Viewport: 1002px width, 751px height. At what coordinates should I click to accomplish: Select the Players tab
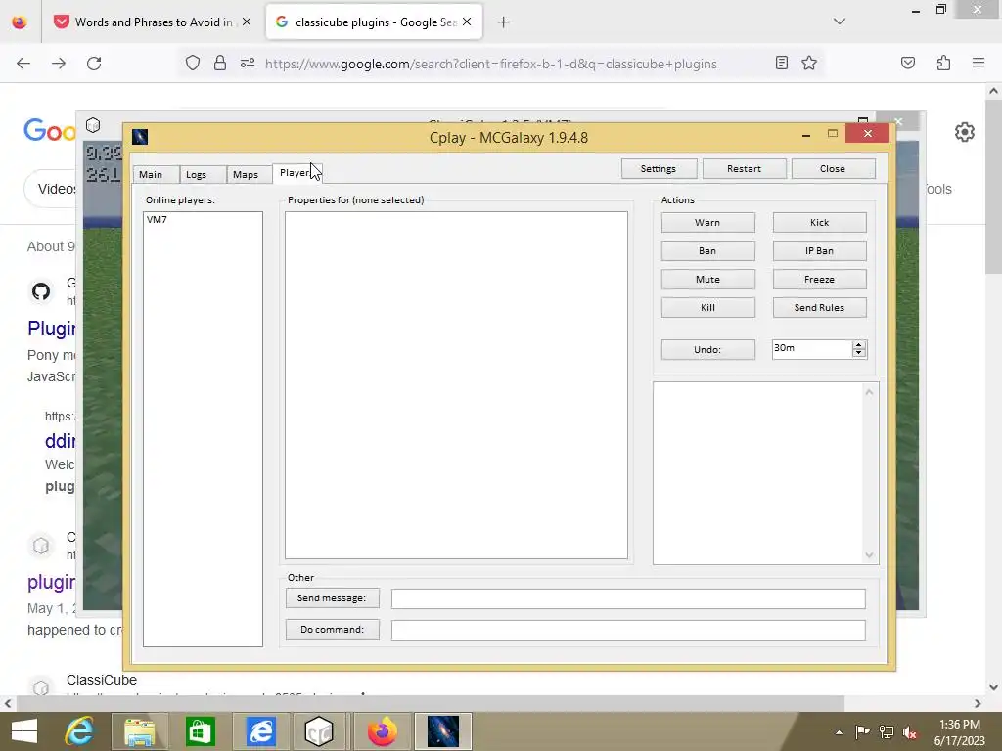[x=296, y=173]
